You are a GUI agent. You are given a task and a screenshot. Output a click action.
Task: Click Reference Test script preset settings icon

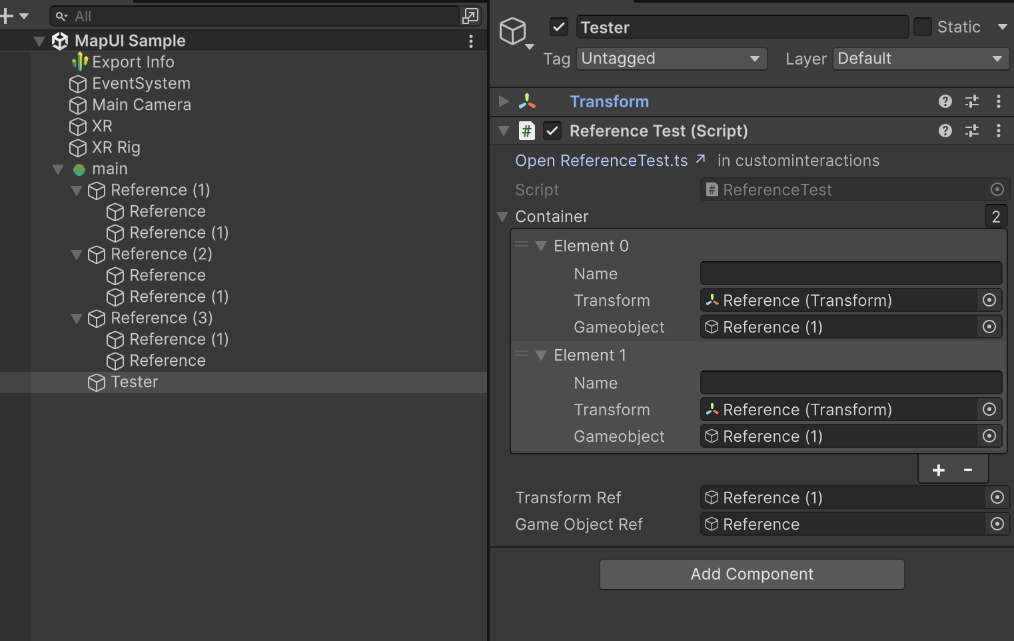click(x=972, y=131)
